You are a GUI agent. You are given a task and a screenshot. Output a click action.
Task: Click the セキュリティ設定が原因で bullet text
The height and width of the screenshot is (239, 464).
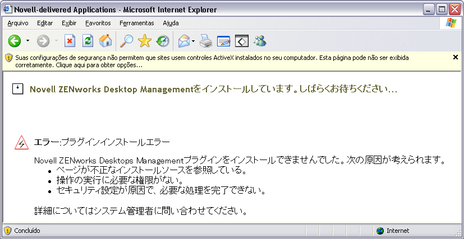click(160, 190)
